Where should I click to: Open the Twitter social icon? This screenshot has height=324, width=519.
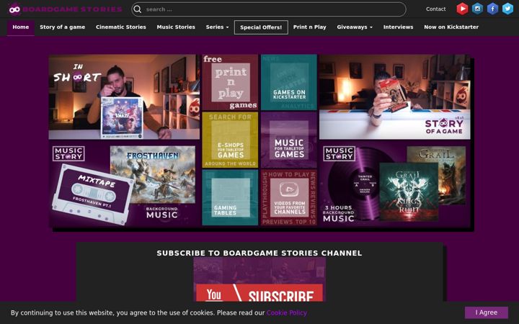click(507, 9)
